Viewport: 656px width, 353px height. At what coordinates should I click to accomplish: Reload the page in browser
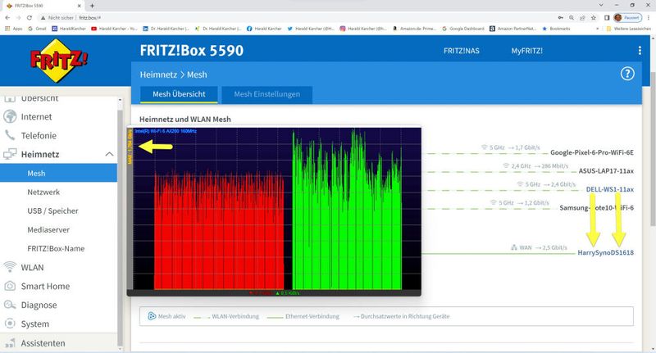pyautogui.click(x=30, y=17)
